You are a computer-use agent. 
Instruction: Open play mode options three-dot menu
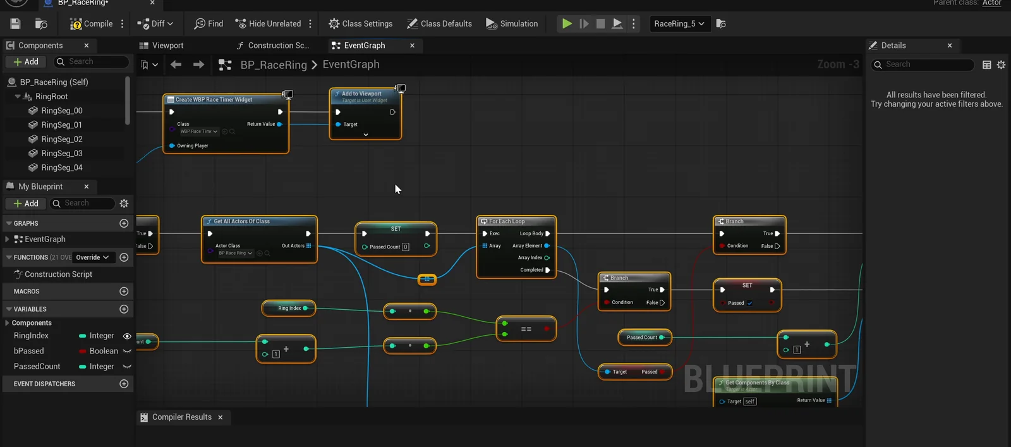coord(634,24)
